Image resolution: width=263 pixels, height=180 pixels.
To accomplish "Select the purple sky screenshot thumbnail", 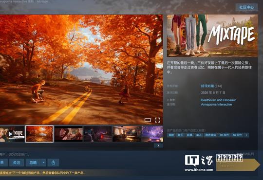I will coord(152,134).
